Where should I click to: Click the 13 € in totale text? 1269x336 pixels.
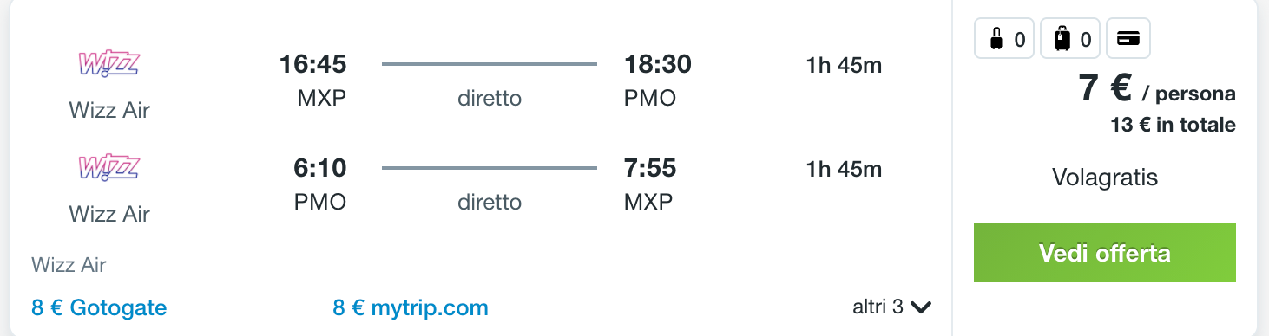[1173, 125]
